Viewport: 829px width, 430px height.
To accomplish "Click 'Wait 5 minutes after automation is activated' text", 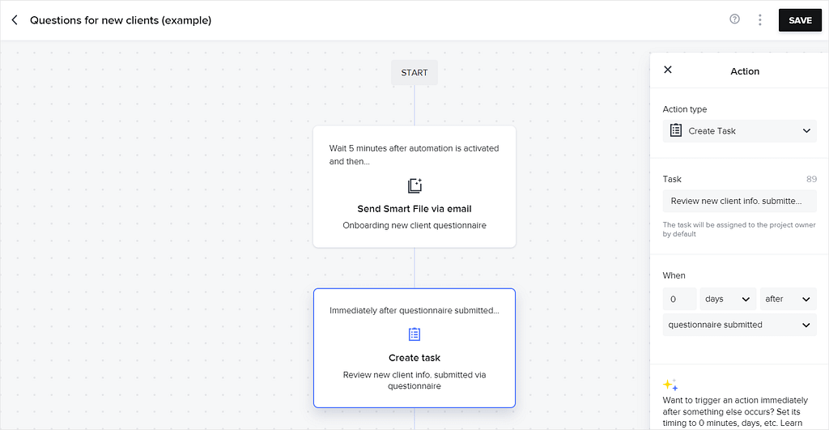I will click(x=414, y=148).
